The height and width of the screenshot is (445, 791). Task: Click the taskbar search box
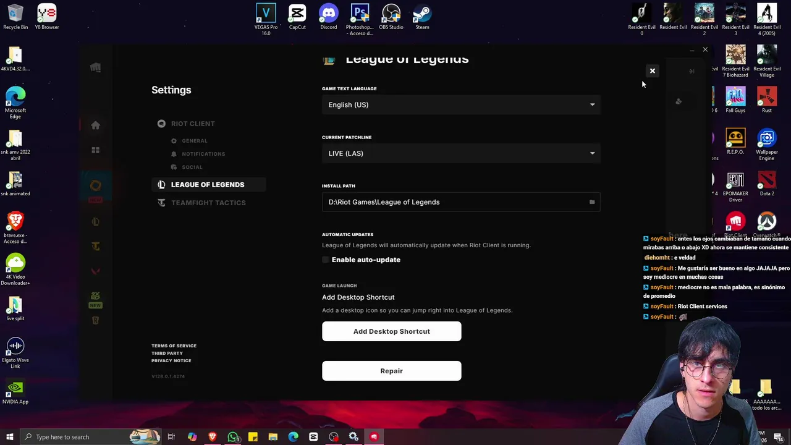(x=91, y=437)
